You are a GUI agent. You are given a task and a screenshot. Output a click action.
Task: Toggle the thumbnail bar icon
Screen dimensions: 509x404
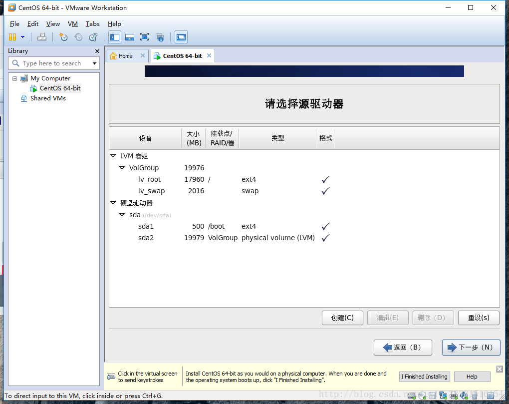tap(130, 37)
